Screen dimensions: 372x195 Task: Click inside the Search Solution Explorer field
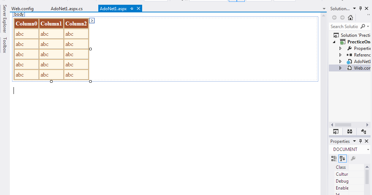point(344,27)
